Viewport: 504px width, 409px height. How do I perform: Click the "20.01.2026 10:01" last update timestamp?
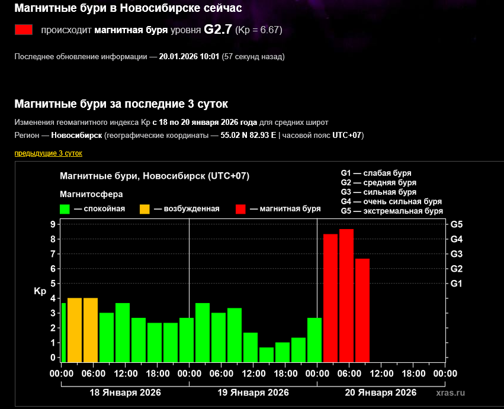coord(189,57)
